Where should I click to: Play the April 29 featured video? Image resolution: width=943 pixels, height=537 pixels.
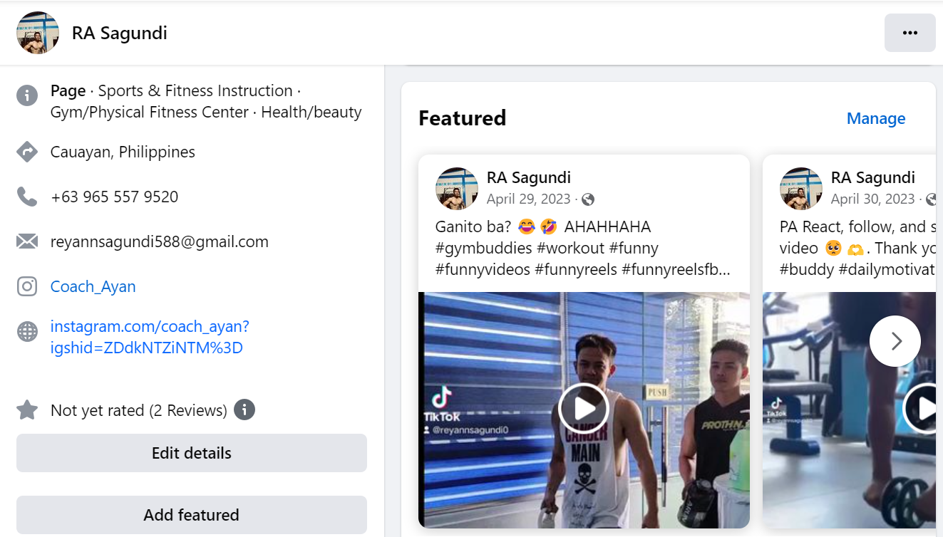pos(583,408)
